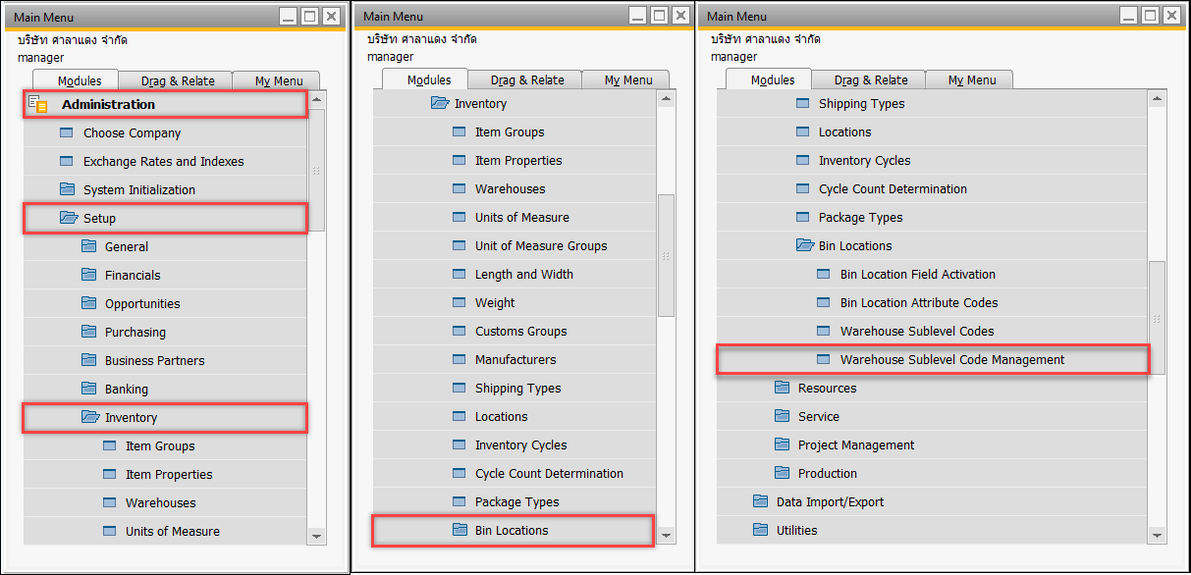Close the right Main Menu window
1191x575 pixels.
click(1172, 16)
